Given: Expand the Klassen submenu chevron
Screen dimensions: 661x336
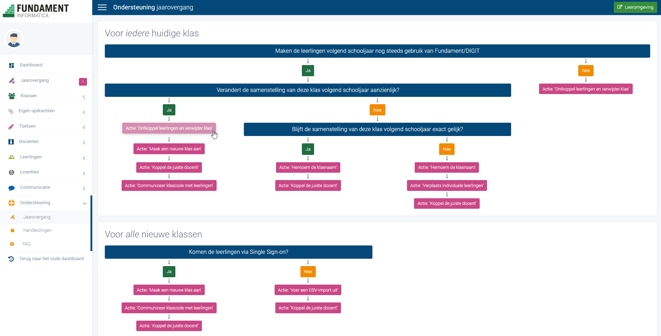Looking at the screenshot, I should 84,97.
